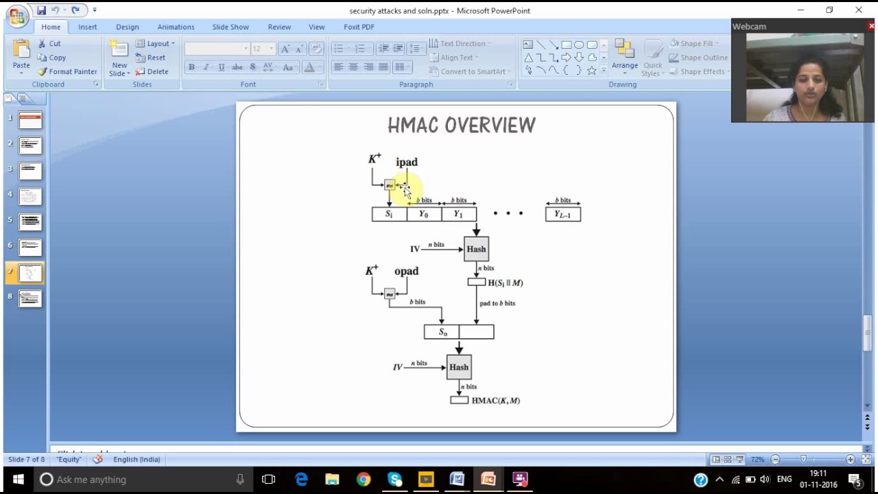This screenshot has width=878, height=494.
Task: Open Font dialog box launcher
Action: (320, 84)
